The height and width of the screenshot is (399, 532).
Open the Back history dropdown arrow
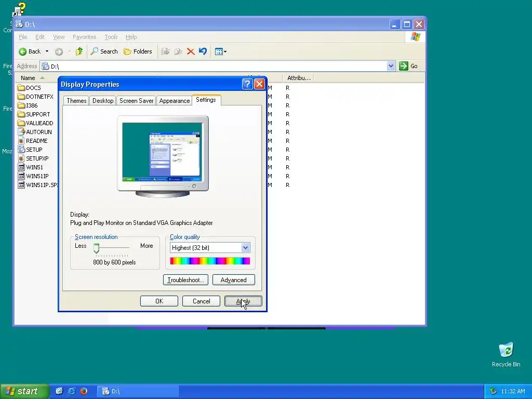(x=47, y=51)
